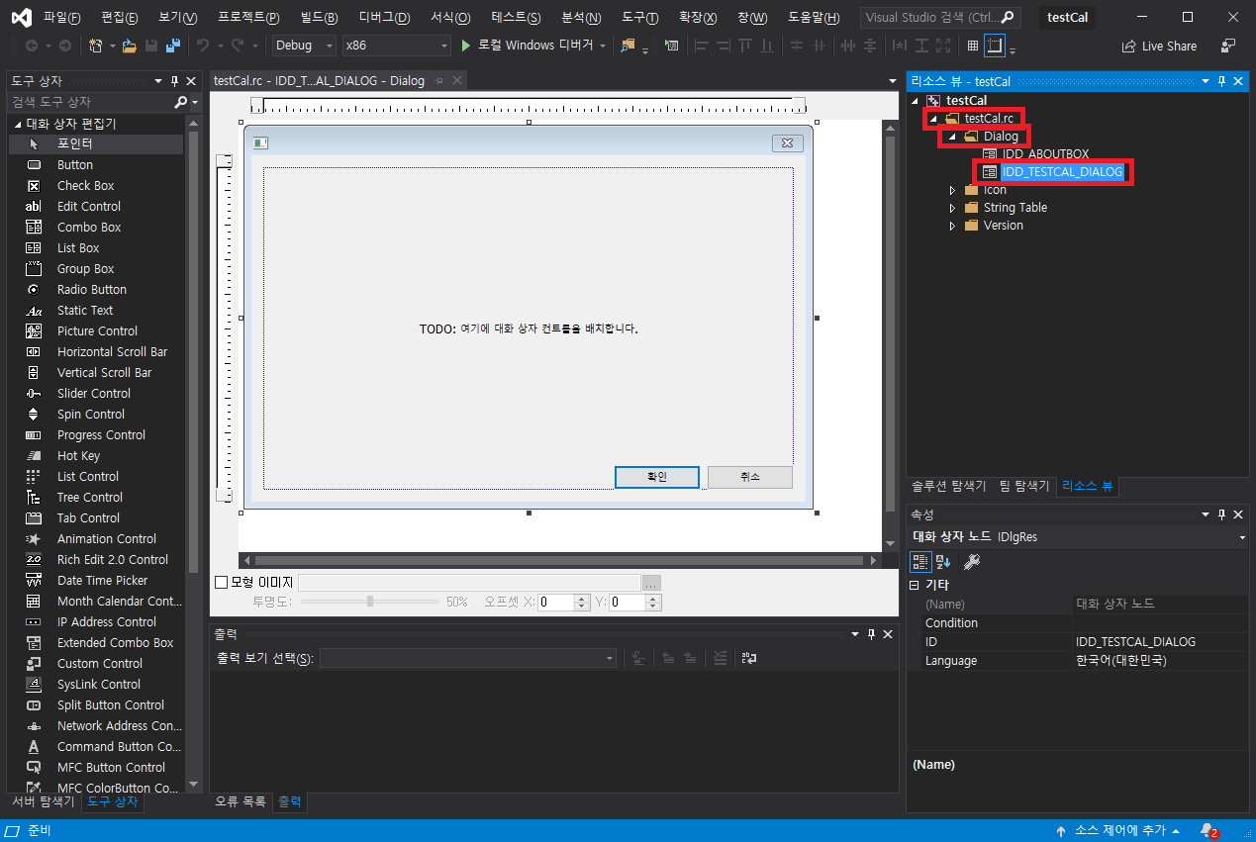Viewport: 1256px width, 842px height.
Task: Open Live Share from the title bar
Action: 1159,45
